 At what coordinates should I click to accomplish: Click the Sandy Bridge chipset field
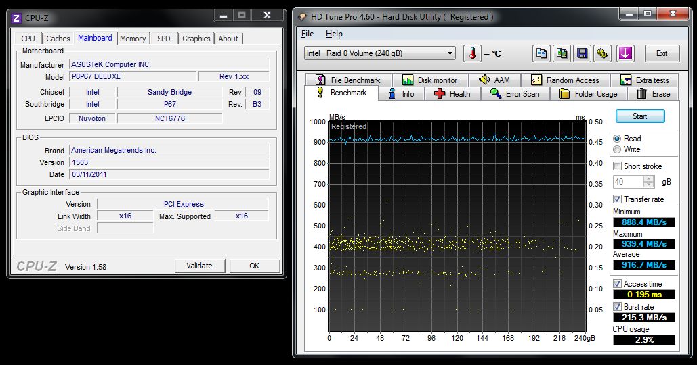click(x=170, y=92)
